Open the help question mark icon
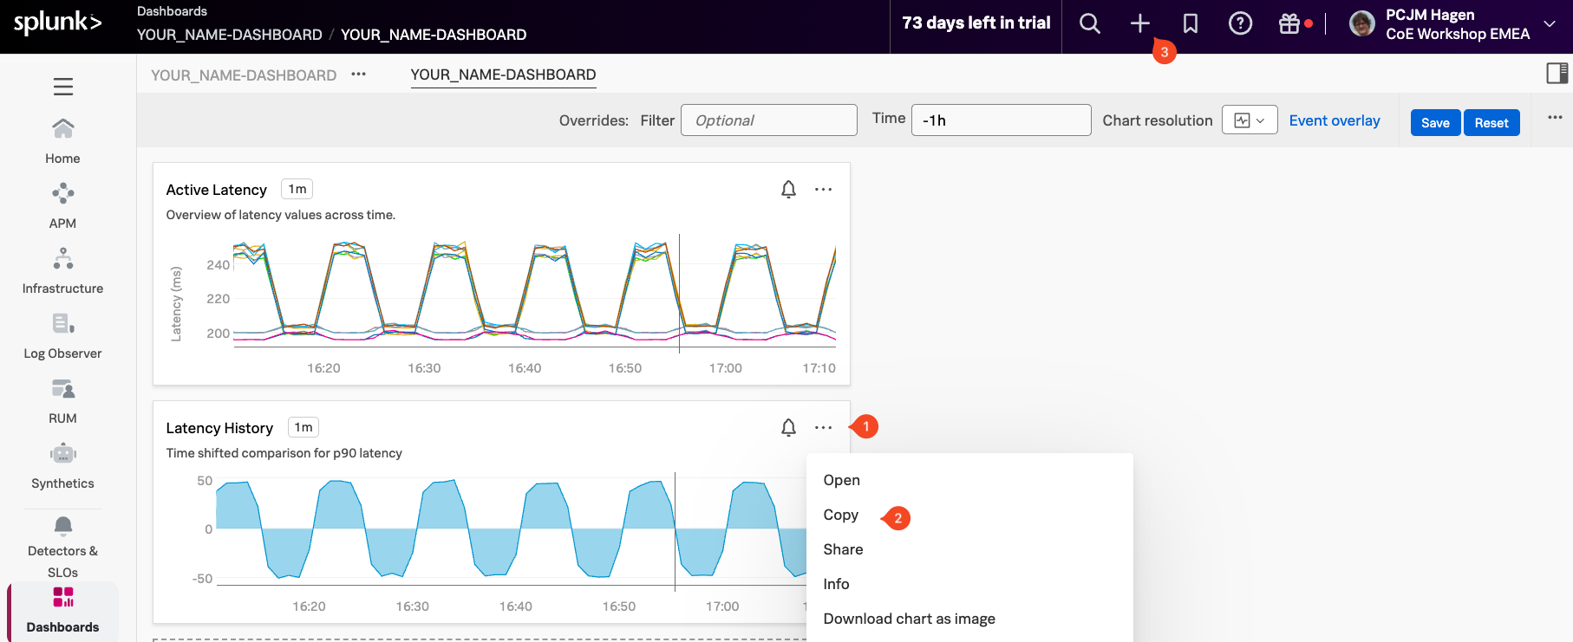The height and width of the screenshot is (642, 1573). coord(1240,24)
